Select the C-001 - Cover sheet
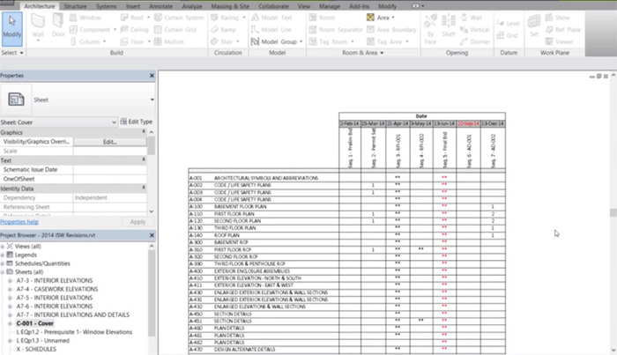617x355 pixels. pos(34,323)
